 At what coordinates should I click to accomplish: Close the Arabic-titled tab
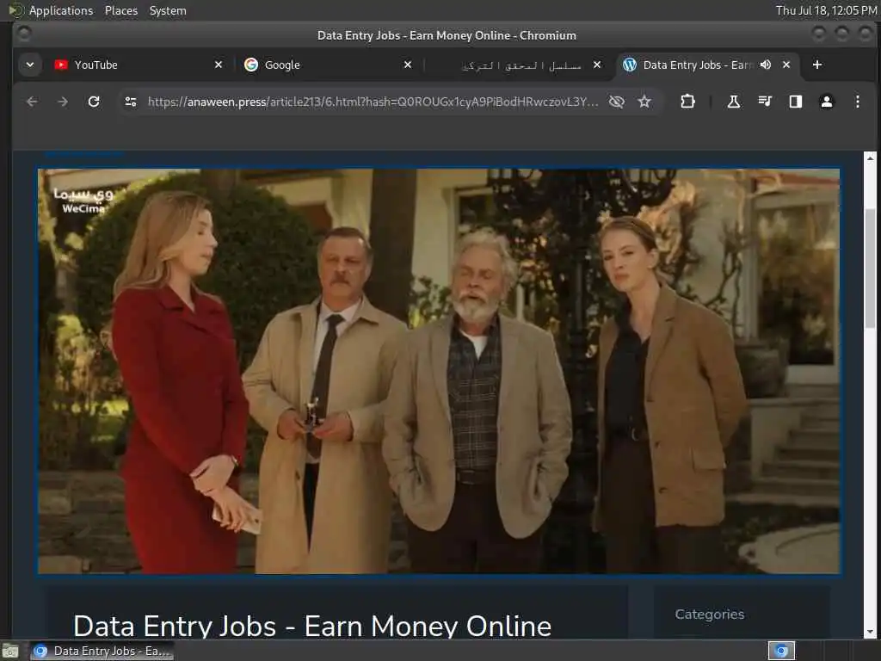click(597, 65)
